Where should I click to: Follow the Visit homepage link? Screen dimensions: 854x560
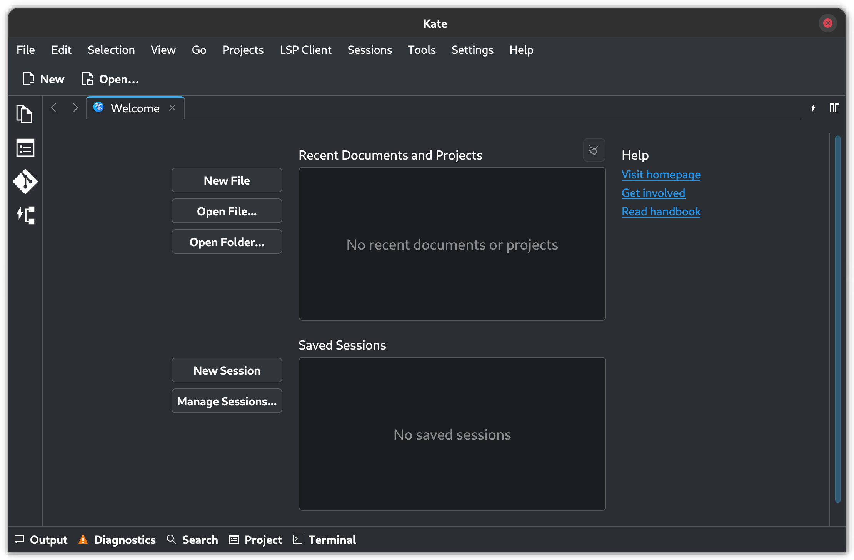661,175
